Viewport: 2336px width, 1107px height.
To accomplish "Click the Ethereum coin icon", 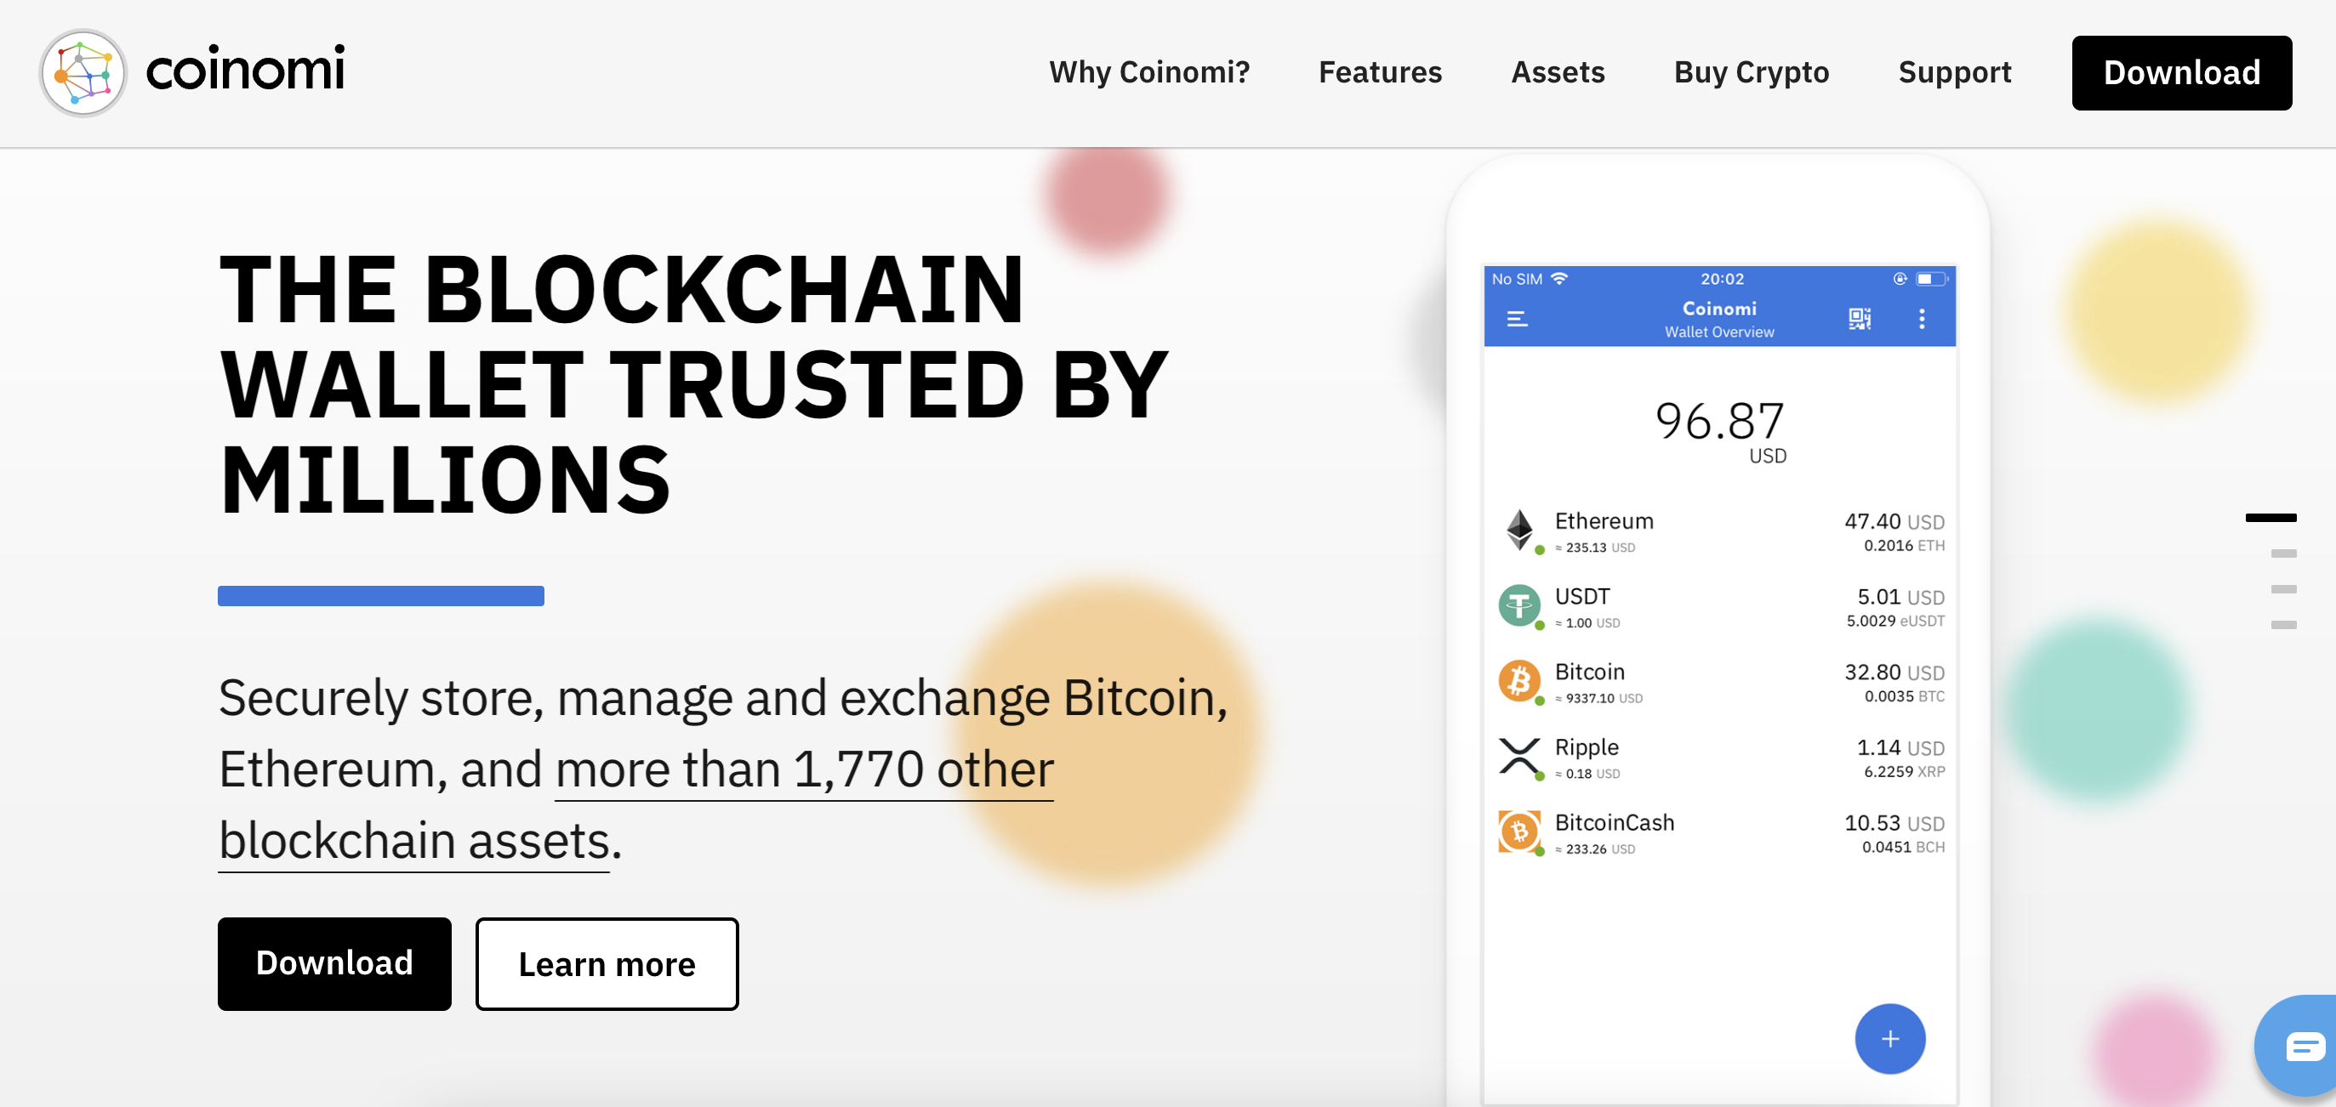I will [x=1520, y=530].
